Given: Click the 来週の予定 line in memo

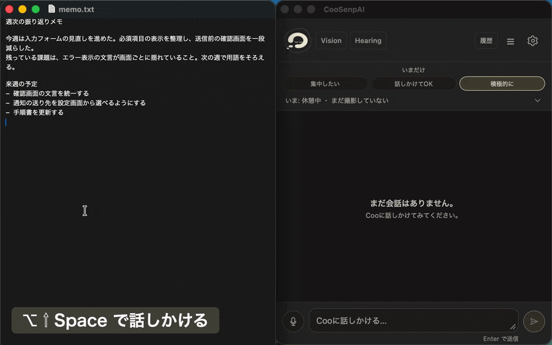Looking at the screenshot, I should (21, 84).
